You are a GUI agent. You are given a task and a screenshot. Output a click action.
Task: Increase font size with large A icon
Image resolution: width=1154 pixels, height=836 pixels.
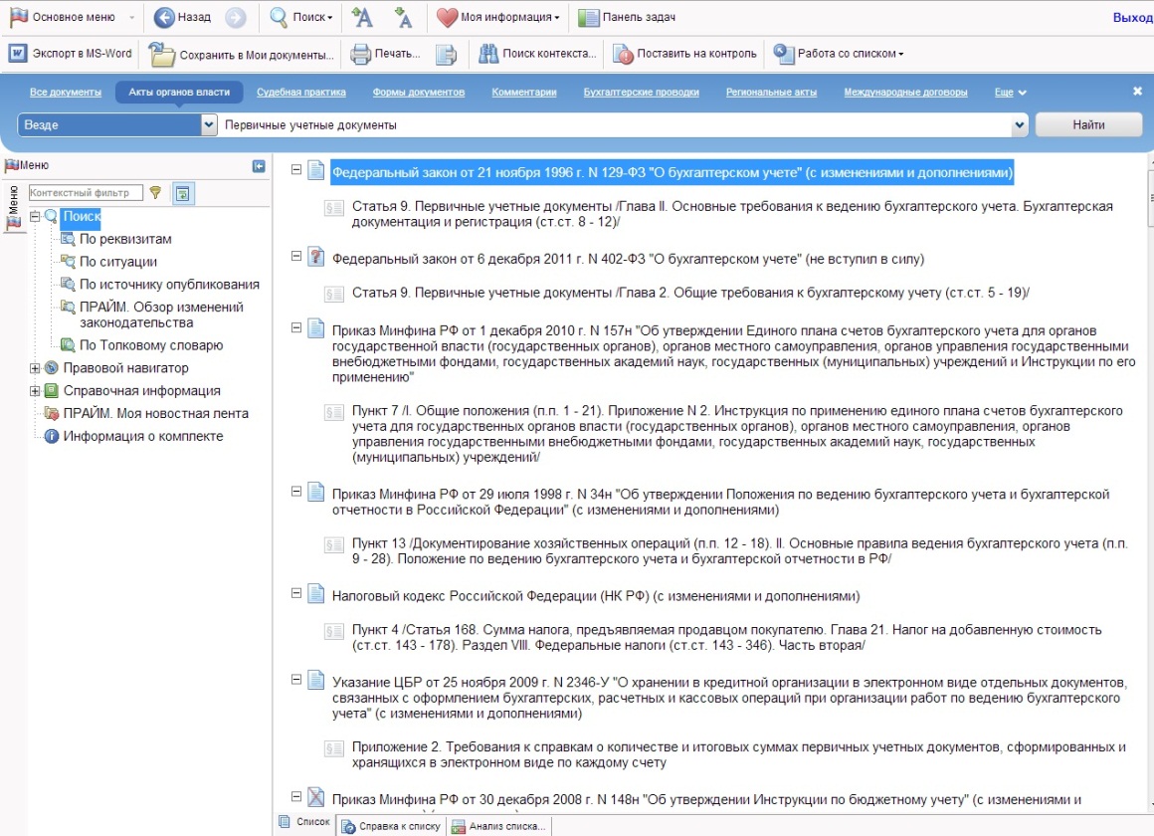[361, 17]
